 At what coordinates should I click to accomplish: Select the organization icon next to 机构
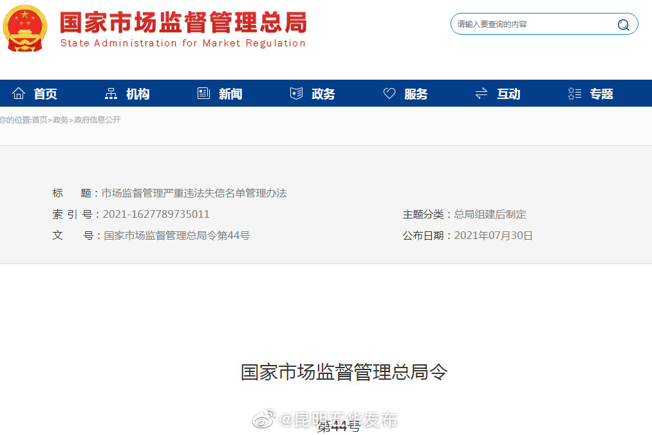(110, 93)
